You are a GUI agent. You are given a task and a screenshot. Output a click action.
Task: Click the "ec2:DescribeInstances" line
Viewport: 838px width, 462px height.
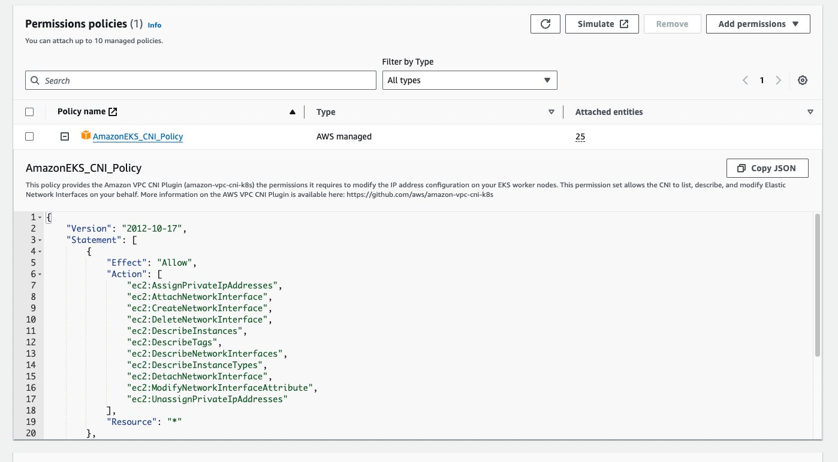(186, 331)
